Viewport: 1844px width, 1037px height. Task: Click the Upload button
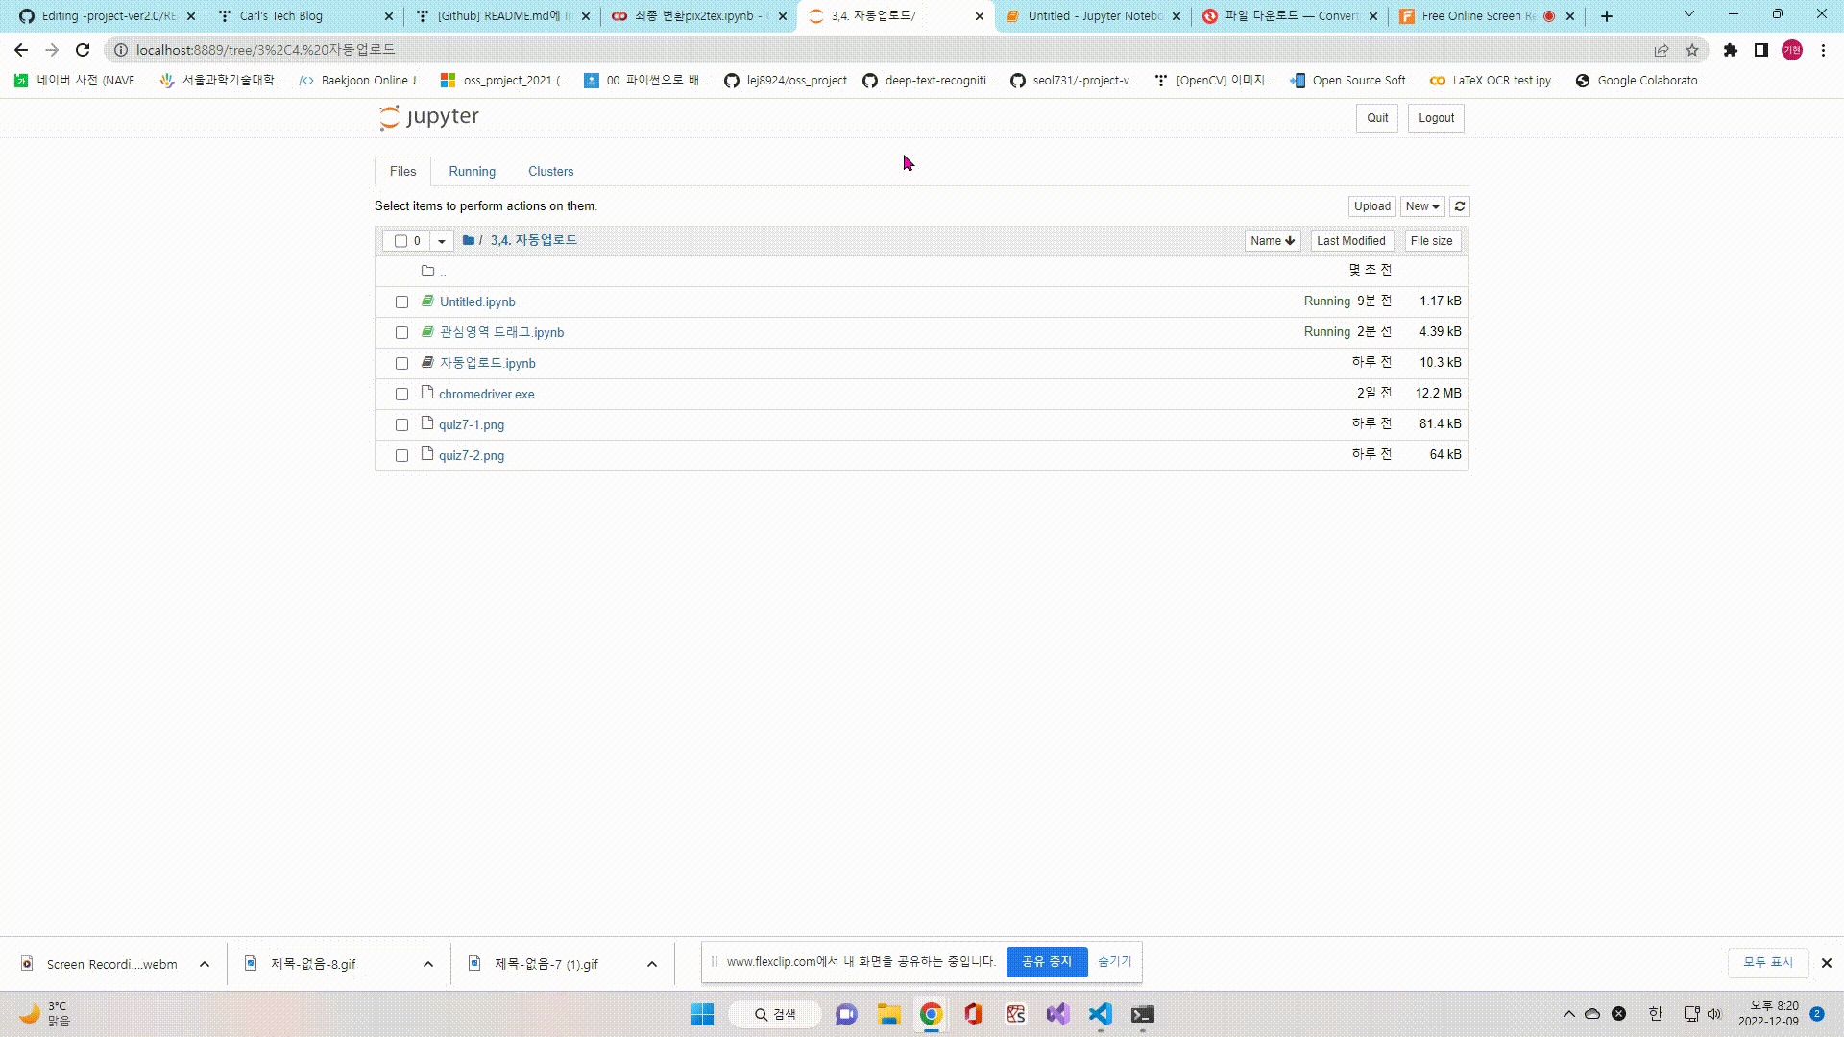click(x=1372, y=206)
